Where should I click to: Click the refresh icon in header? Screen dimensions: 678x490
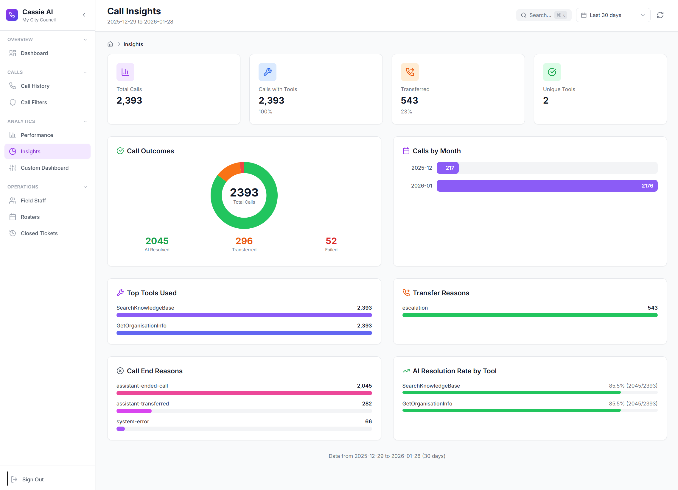[x=660, y=15]
